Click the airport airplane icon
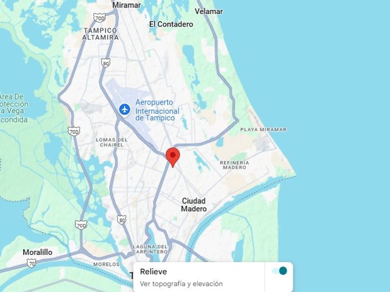The width and height of the screenshot is (390, 292). [x=124, y=109]
